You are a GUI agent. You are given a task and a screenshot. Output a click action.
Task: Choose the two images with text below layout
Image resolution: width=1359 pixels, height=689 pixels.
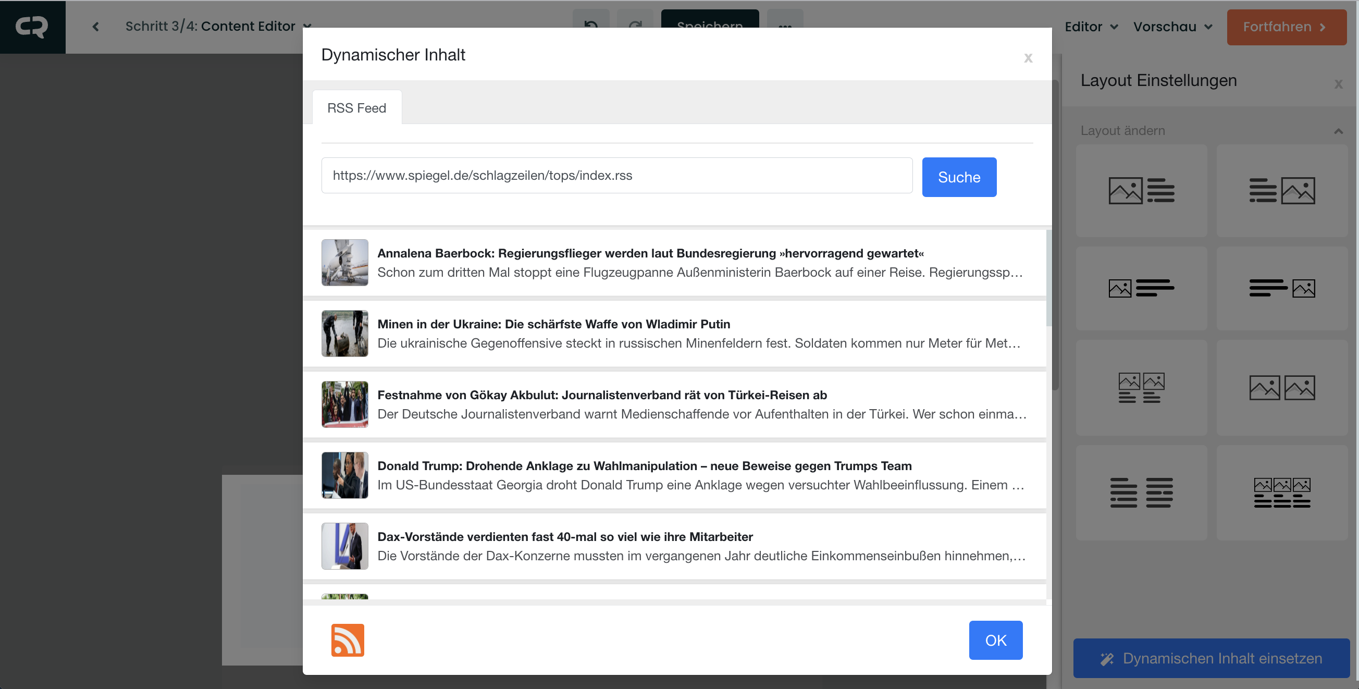[x=1141, y=388]
